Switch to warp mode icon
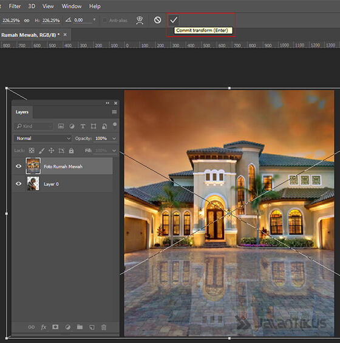The width and height of the screenshot is (340, 343). click(x=140, y=21)
